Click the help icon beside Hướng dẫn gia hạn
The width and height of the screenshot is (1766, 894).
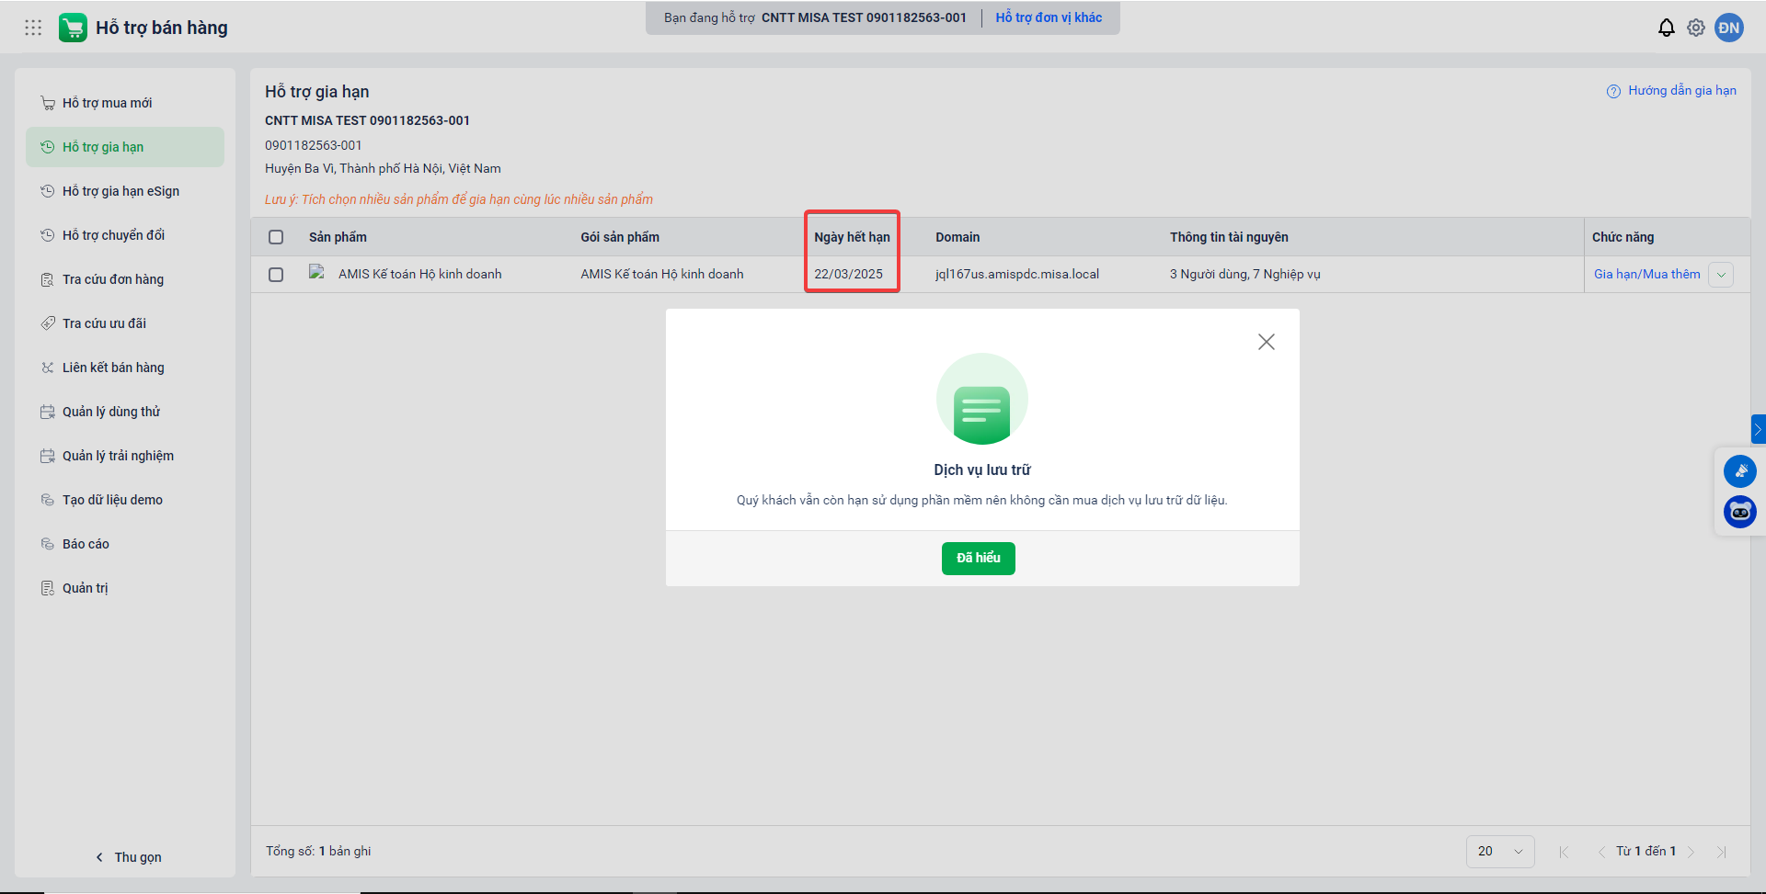1613,91
